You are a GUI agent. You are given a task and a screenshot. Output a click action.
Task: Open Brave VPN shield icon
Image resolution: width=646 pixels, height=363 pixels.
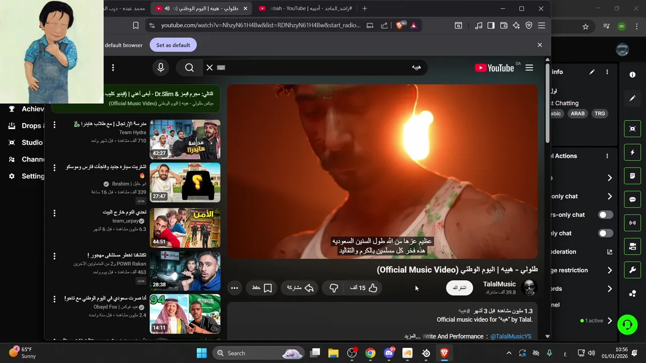529,25
